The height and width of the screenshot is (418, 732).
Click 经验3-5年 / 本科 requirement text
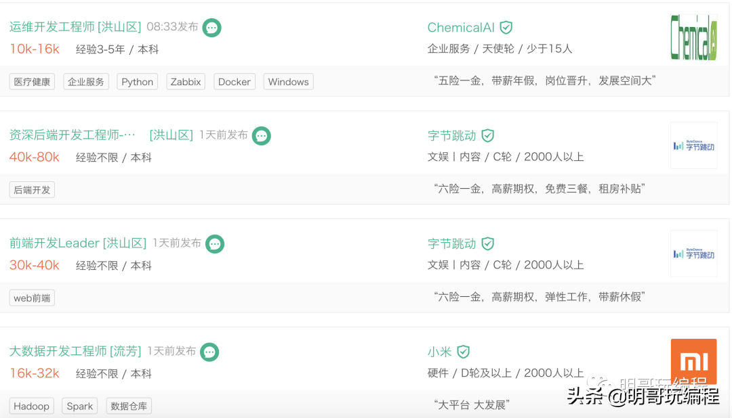point(117,49)
